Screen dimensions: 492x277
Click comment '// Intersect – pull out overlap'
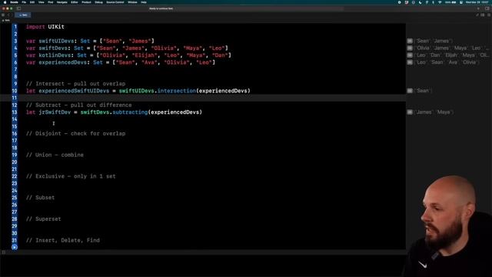(x=75, y=84)
